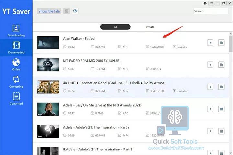Open folder for KIT FADED EDM MIX
Viewport: 233px width, 155px height.
click(x=221, y=65)
